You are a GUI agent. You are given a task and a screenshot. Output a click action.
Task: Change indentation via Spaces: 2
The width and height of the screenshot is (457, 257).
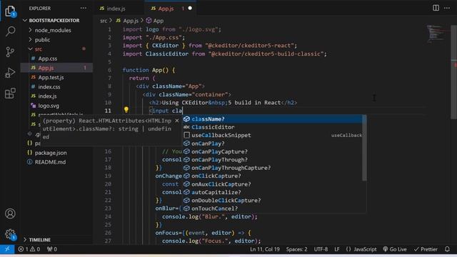point(296,249)
